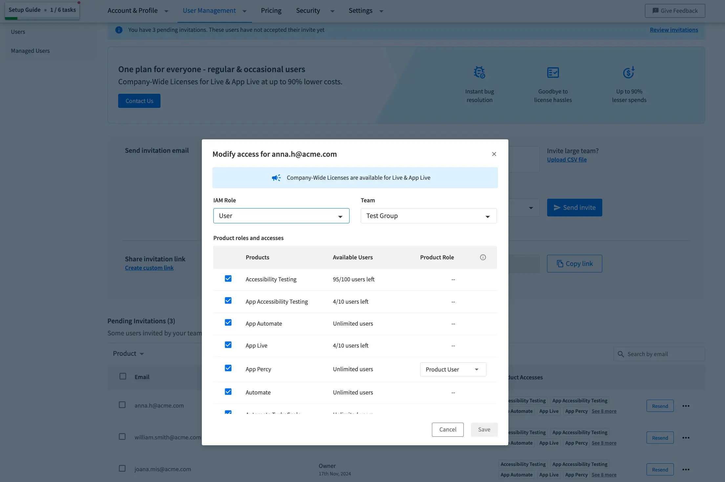The width and height of the screenshot is (725, 482).
Task: Expand App Percy Product User role dropdown
Action: tap(453, 370)
